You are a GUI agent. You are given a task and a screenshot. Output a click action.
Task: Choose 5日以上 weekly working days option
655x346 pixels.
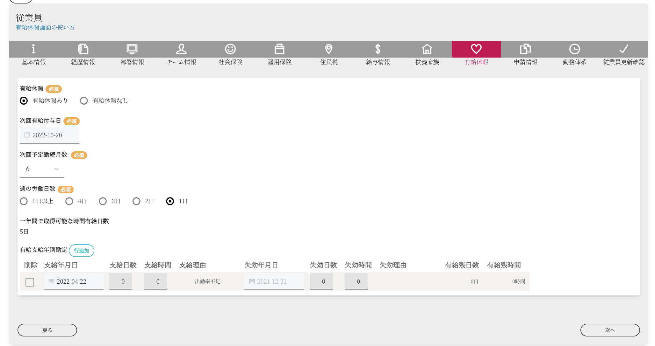24,201
